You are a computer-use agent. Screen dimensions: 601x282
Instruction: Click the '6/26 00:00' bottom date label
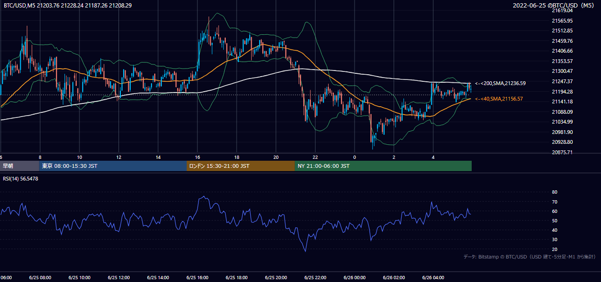click(355, 277)
